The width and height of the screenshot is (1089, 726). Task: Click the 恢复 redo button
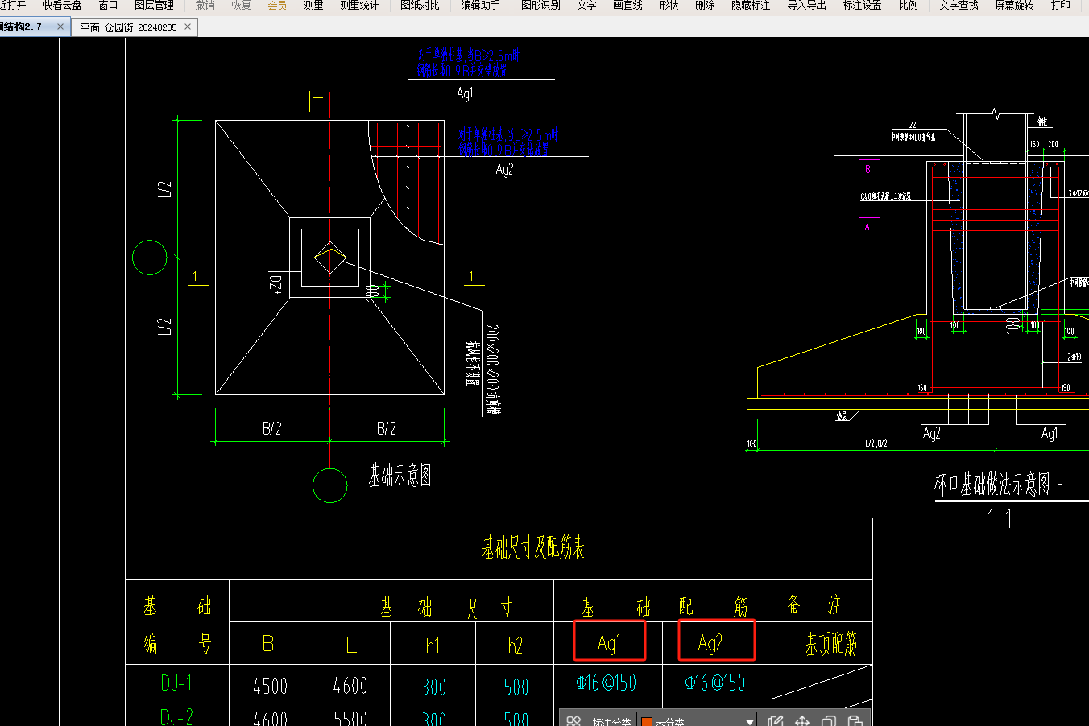point(241,5)
